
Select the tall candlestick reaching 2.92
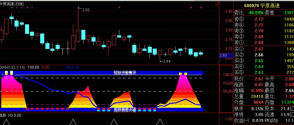78,34
